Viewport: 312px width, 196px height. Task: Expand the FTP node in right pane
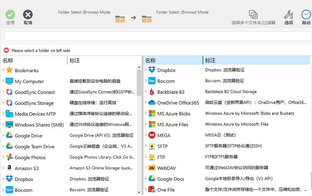tap(146, 157)
